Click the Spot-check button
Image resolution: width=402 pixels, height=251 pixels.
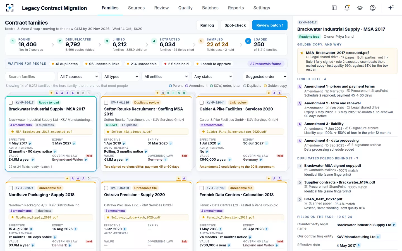coord(235,25)
